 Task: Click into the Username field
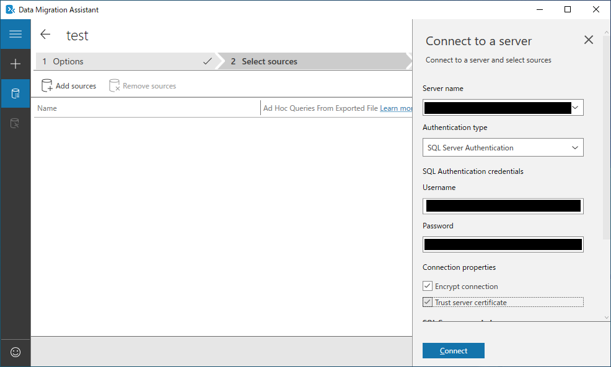503,206
